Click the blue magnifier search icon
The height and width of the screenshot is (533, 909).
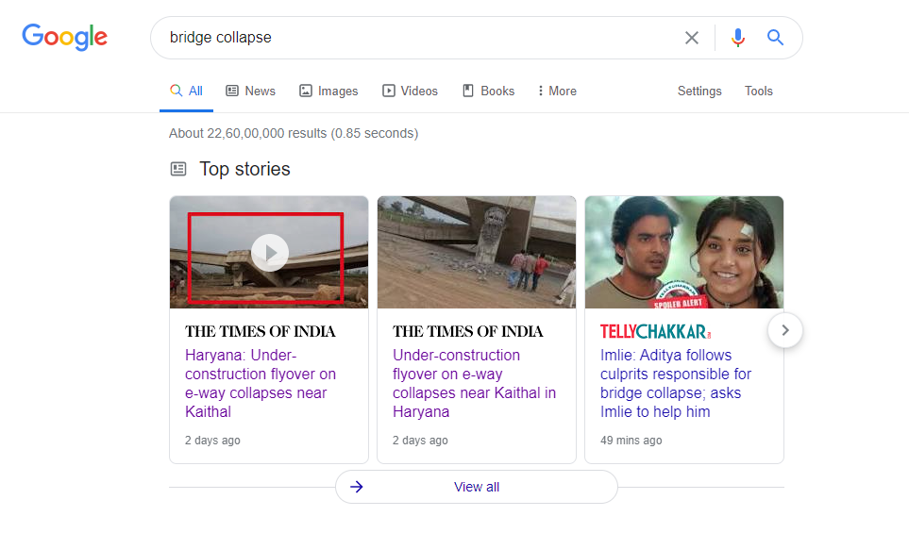pos(775,38)
